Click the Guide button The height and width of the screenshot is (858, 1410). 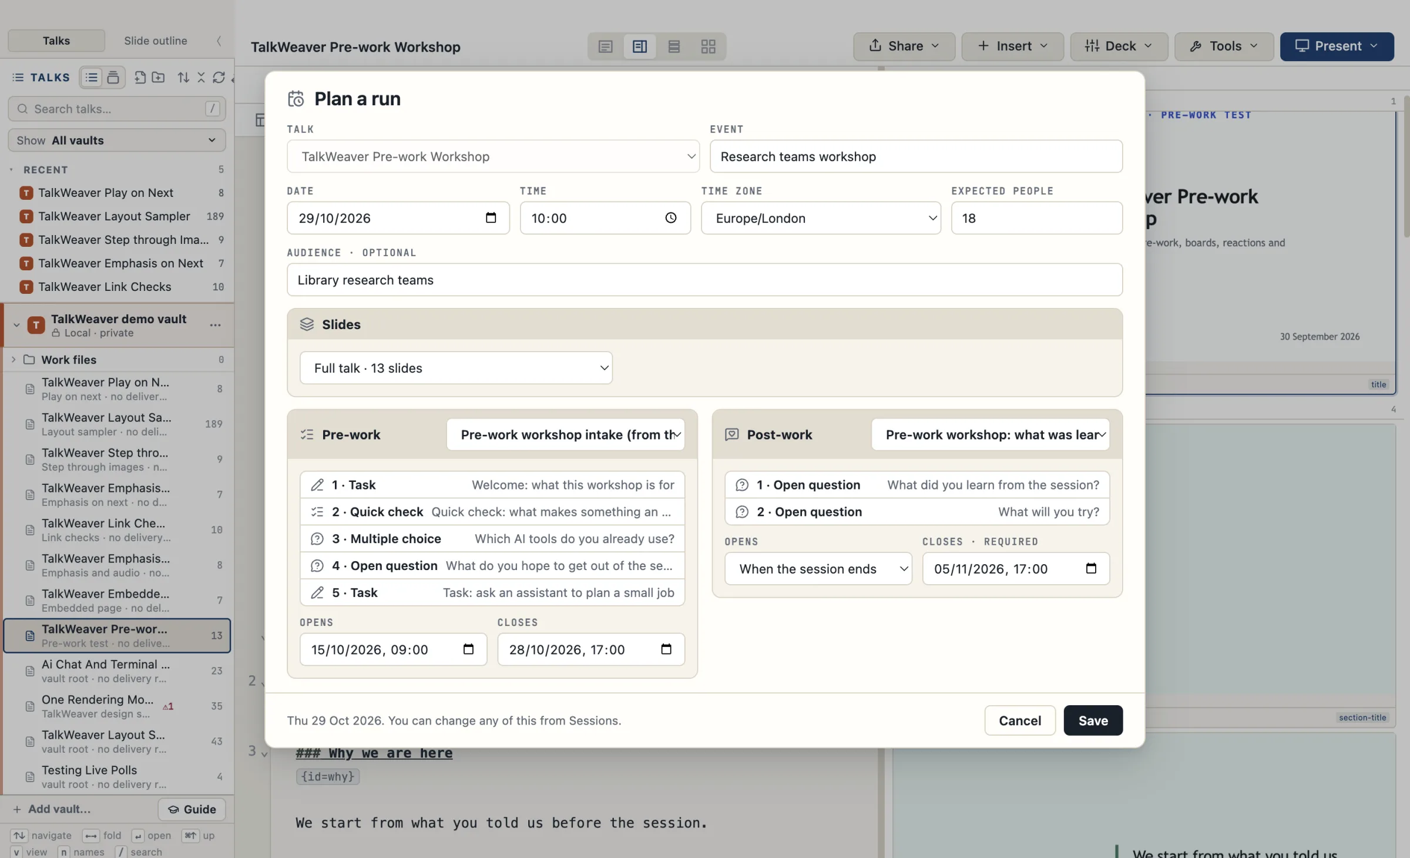coord(192,809)
